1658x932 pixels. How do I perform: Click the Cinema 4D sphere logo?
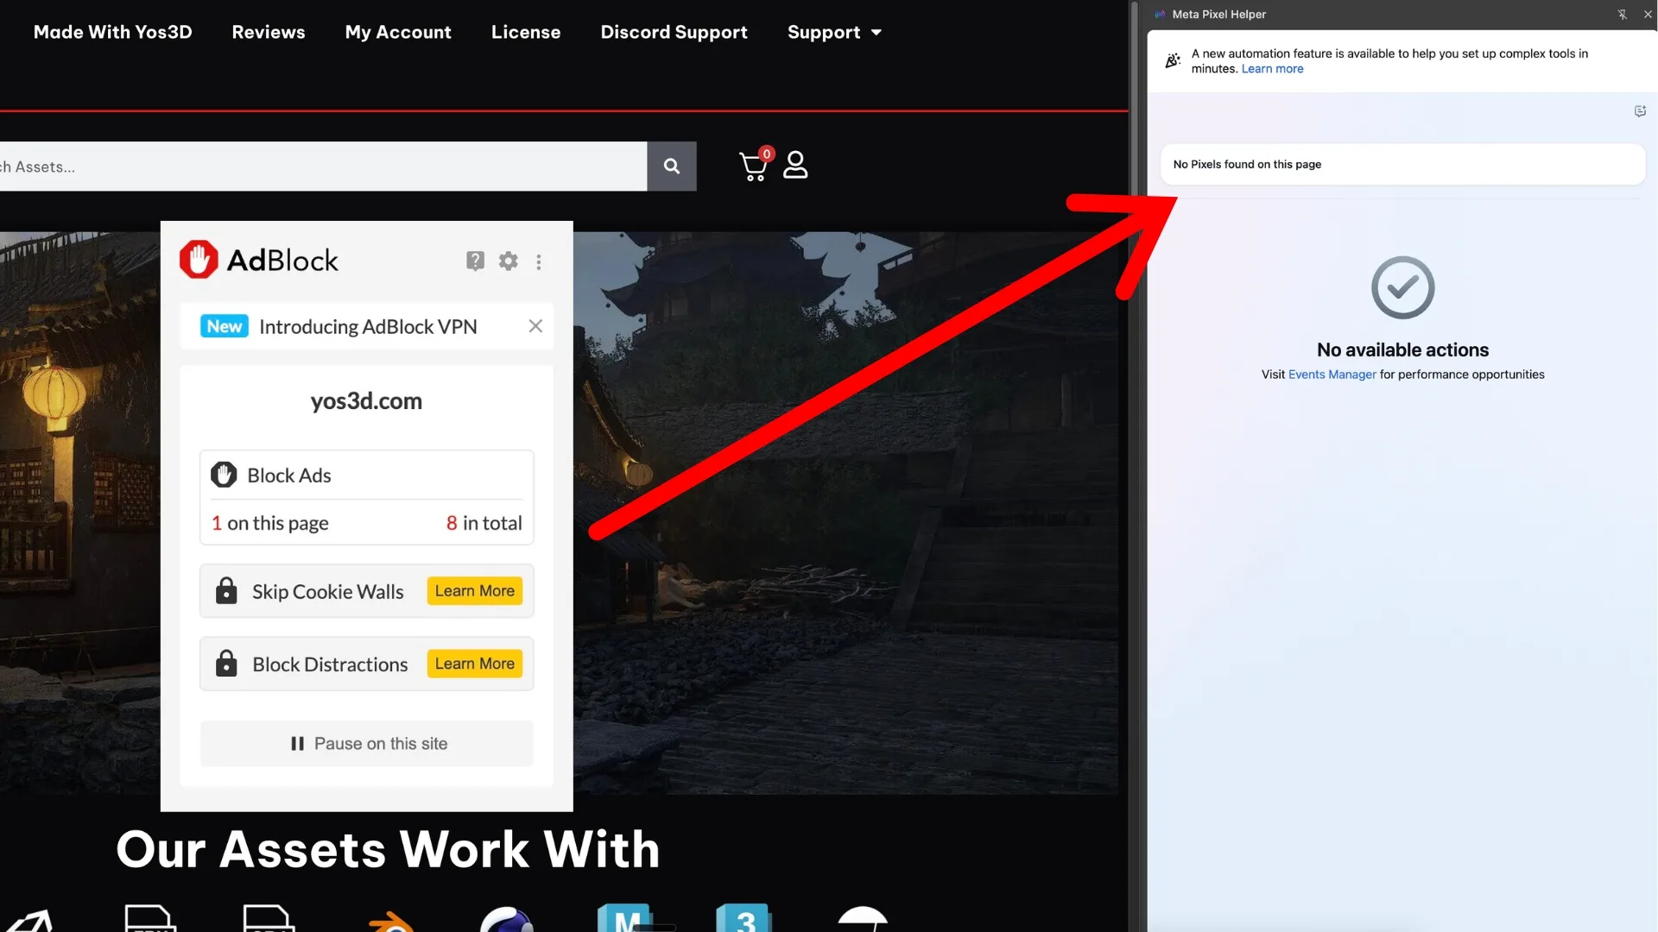pos(507,920)
